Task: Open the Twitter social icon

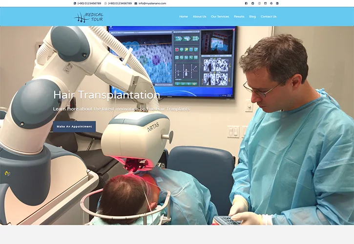Action: pyautogui.click(x=252, y=3)
